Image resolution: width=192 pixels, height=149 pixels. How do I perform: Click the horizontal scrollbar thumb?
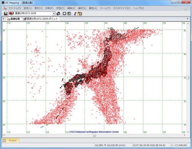[94, 135]
